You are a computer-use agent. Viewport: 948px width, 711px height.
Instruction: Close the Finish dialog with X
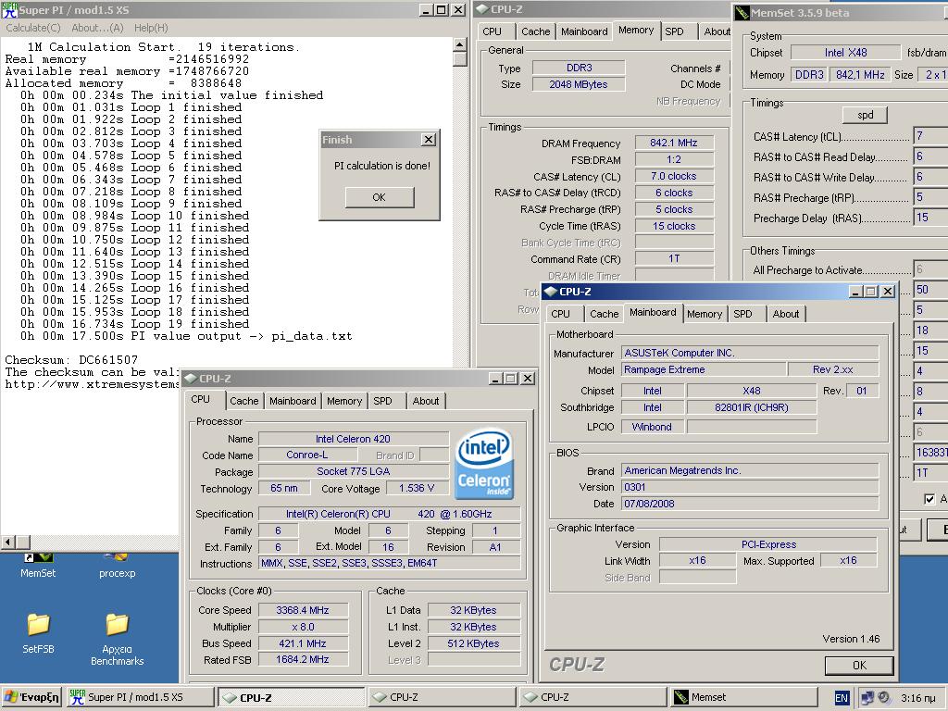(428, 140)
